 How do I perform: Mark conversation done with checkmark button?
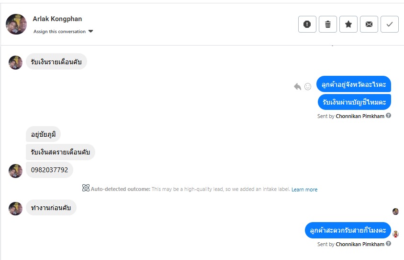(390, 24)
